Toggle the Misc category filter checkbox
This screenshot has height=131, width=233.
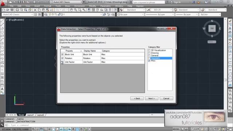(x=149, y=61)
